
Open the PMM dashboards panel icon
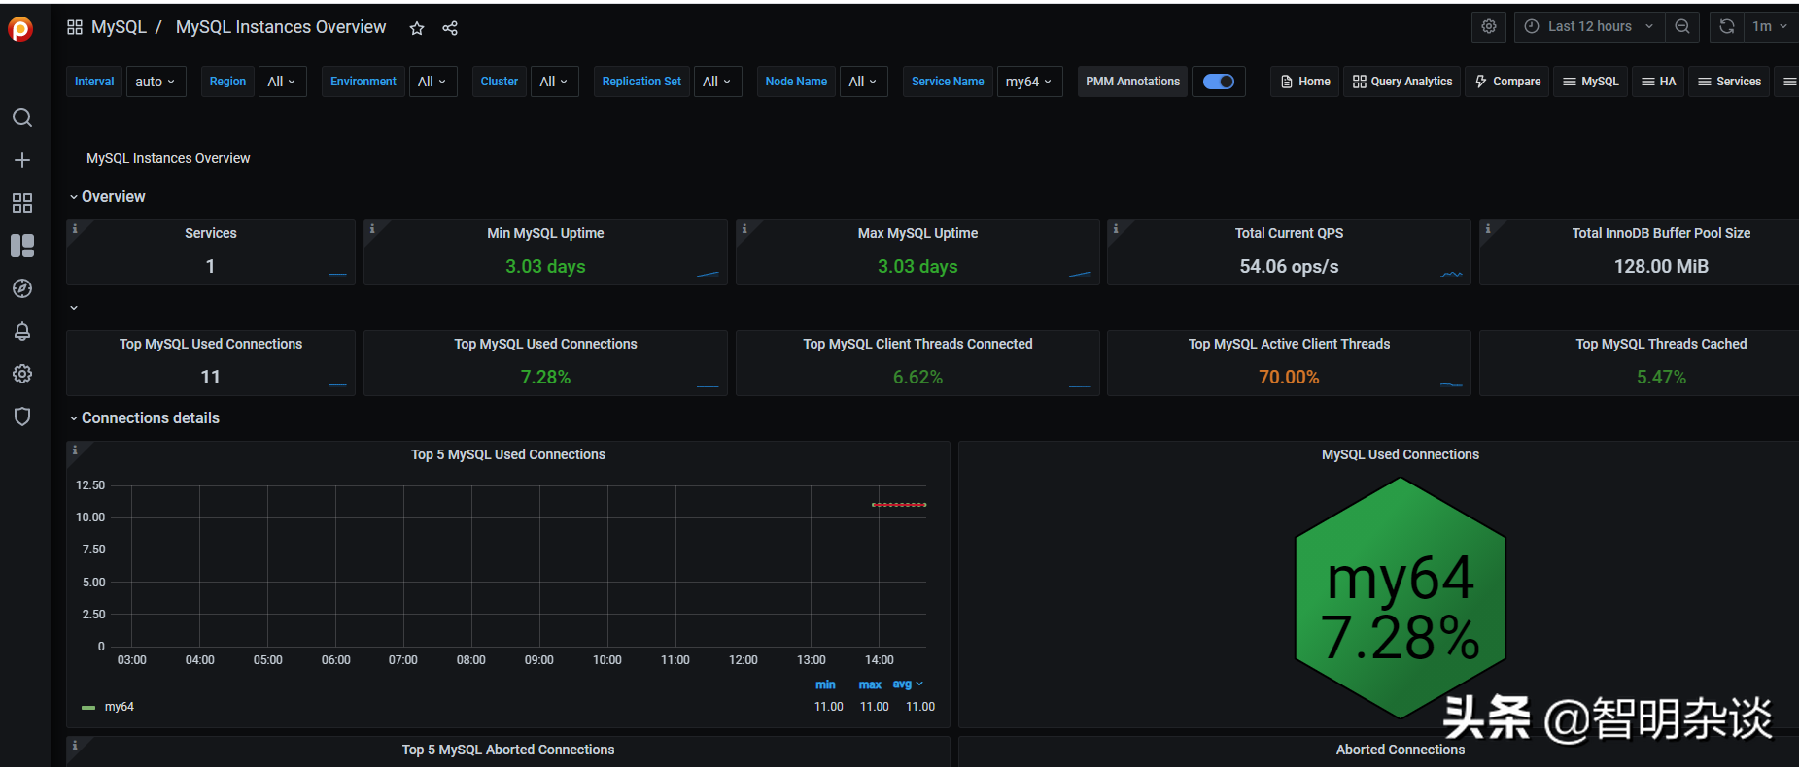point(22,246)
